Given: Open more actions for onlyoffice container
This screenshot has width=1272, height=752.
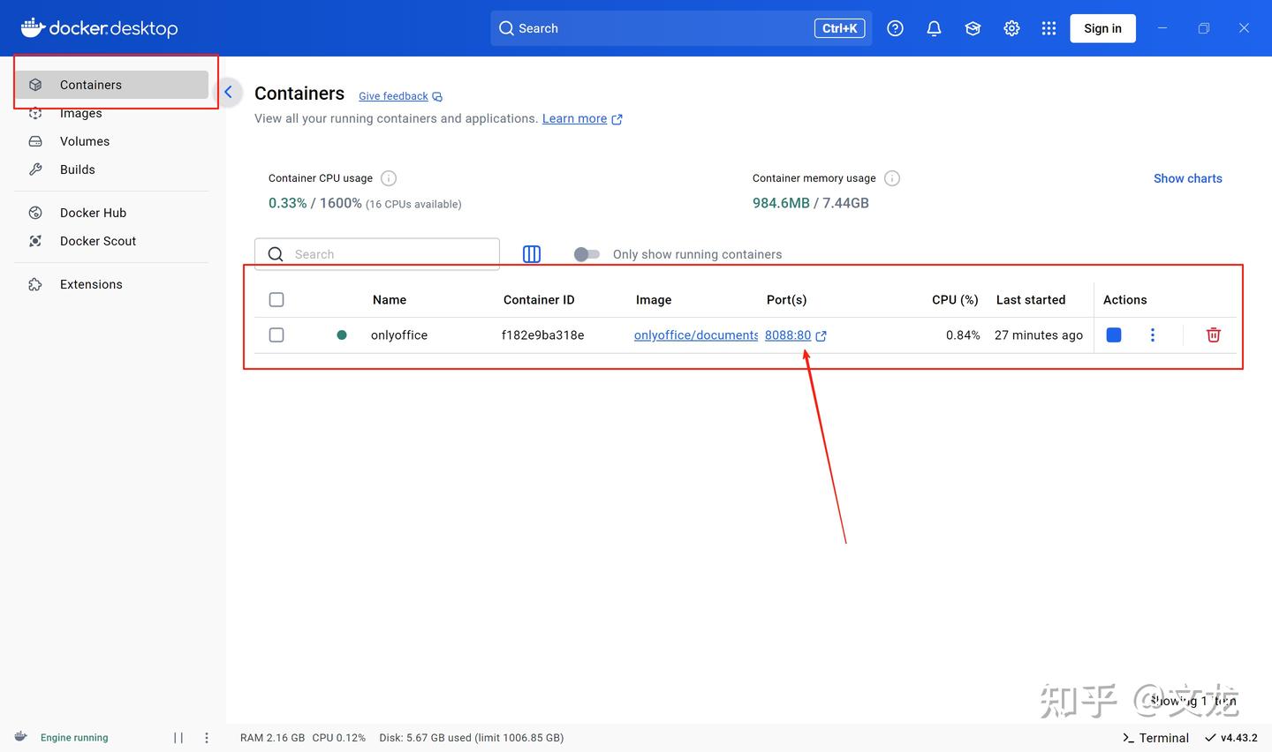Looking at the screenshot, I should [1153, 335].
